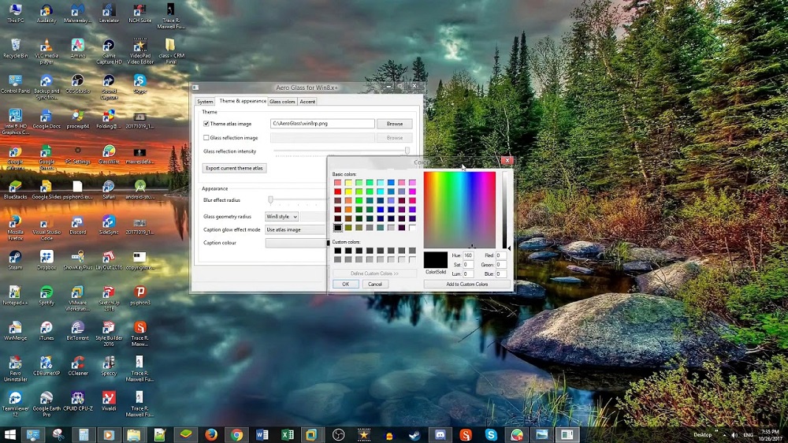Viewport: 788px width, 443px height.
Task: Select the BlueStacks desktop icon
Action: click(x=15, y=189)
